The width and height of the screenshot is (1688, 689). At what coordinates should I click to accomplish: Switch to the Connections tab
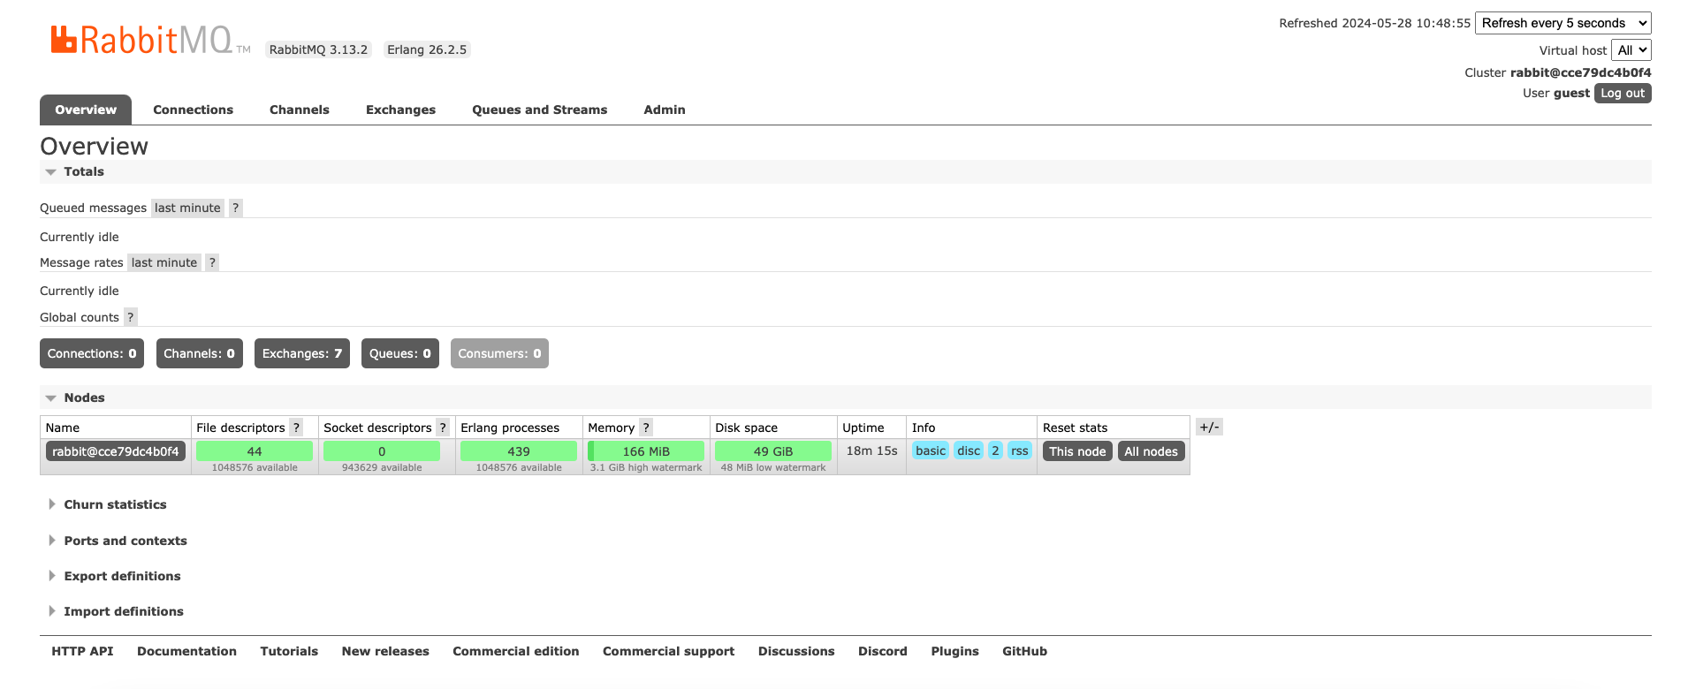[x=193, y=110]
